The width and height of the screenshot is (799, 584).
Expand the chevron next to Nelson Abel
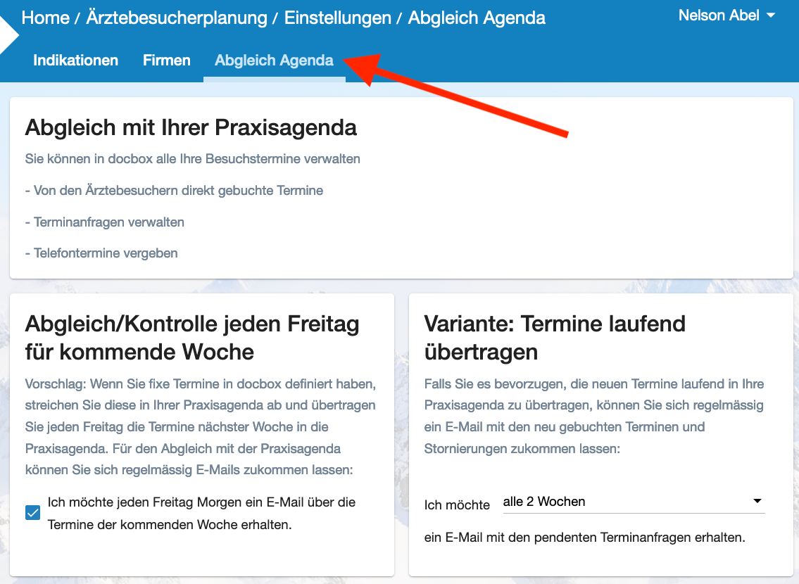coord(769,16)
